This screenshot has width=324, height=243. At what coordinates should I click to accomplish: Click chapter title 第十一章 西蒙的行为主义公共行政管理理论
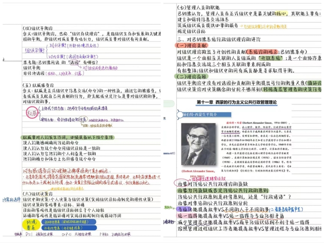(x=236, y=102)
